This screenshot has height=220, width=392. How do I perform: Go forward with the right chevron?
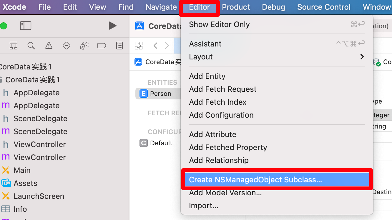coord(167,46)
